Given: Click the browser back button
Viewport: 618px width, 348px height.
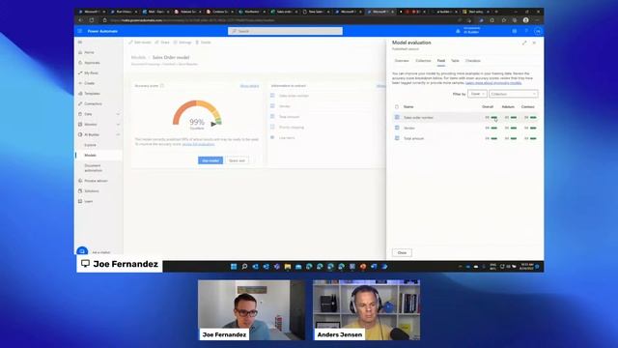Looking at the screenshot, I should 80,20.
